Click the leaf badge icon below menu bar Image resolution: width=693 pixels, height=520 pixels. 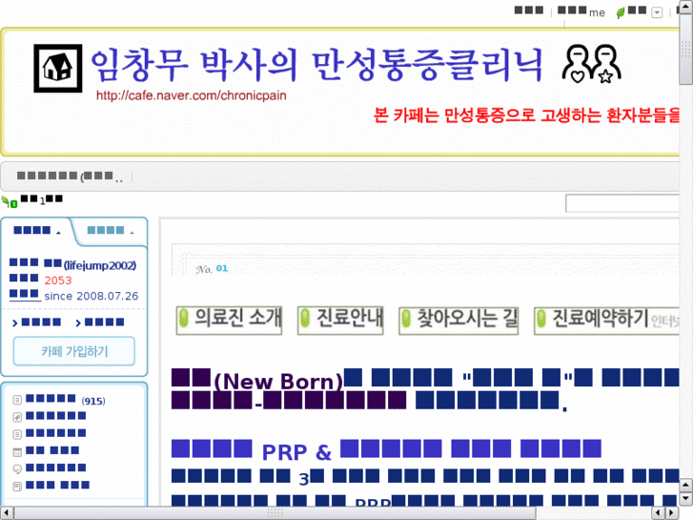coord(10,202)
